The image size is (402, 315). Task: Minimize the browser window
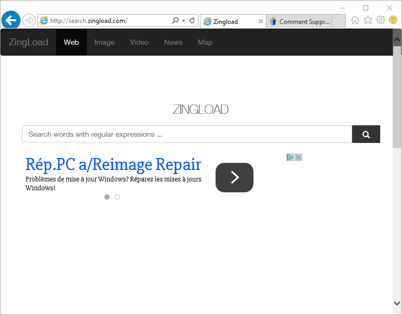click(342, 8)
